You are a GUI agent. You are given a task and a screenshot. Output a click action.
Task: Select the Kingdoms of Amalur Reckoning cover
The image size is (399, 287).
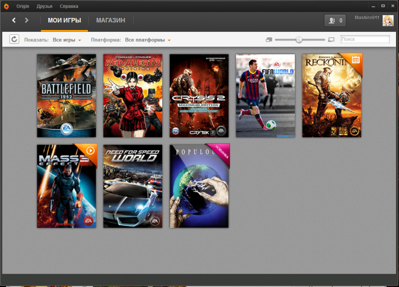click(x=332, y=96)
